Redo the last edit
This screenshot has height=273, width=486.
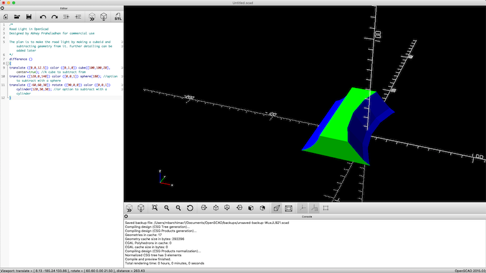pos(54,17)
